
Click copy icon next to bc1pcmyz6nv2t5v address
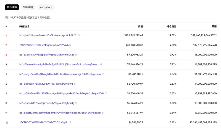coord(103,74)
